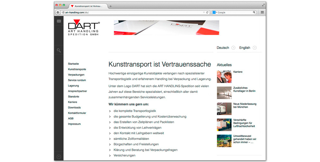The image size is (320, 162).
Task: Click the scroll-to-top arrow circle in the sidebar
Action: coord(59,157)
